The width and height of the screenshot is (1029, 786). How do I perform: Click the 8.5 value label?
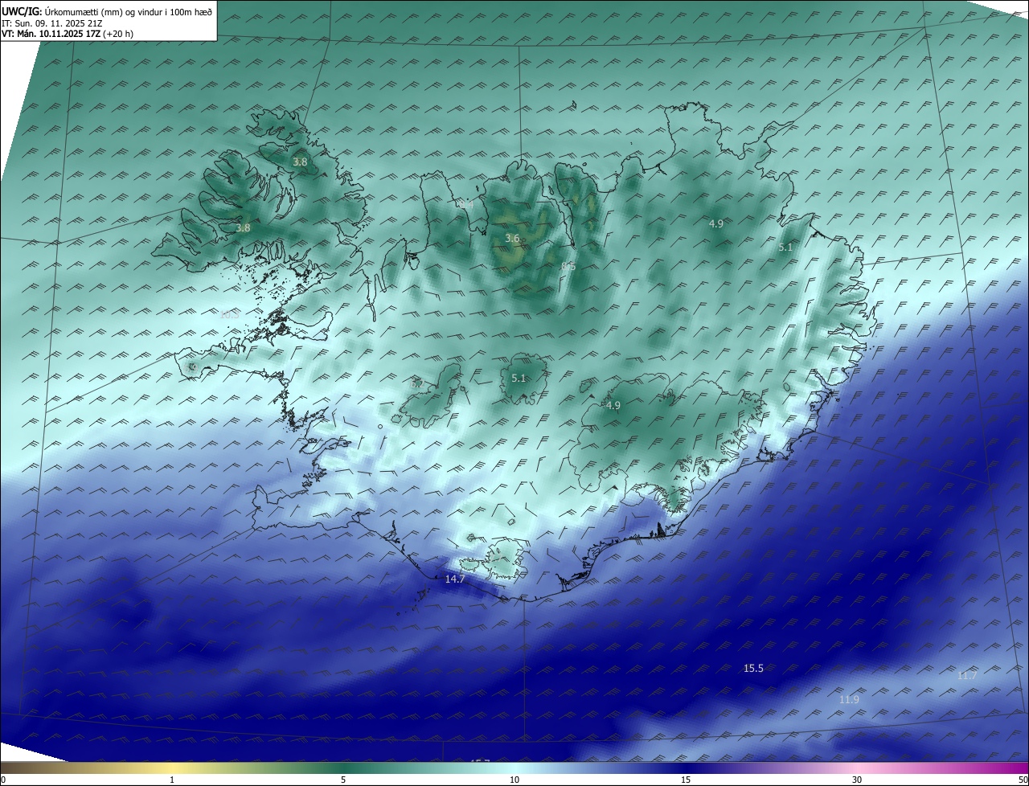pyautogui.click(x=568, y=266)
